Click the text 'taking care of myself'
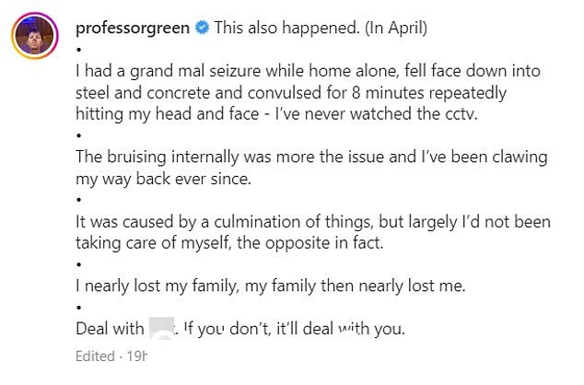Image resolution: width=584 pixels, height=385 pixels. pyautogui.click(x=152, y=243)
